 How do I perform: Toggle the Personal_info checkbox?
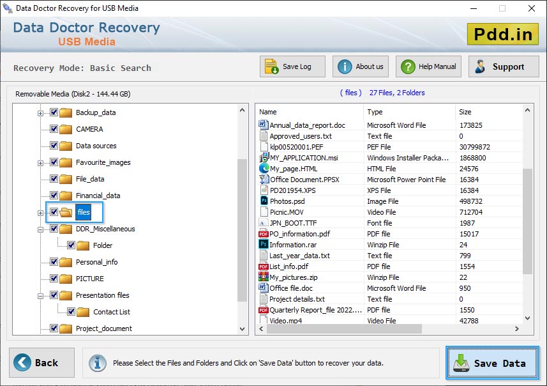point(54,261)
